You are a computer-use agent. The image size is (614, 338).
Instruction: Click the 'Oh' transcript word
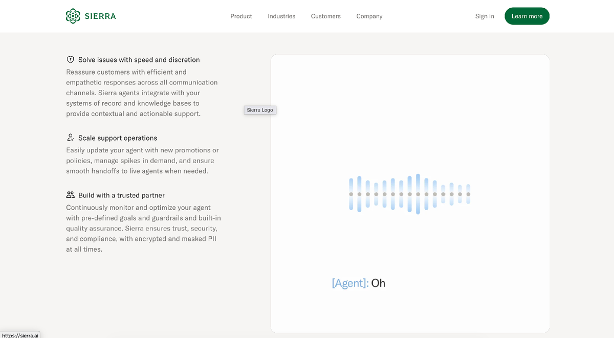click(x=378, y=283)
